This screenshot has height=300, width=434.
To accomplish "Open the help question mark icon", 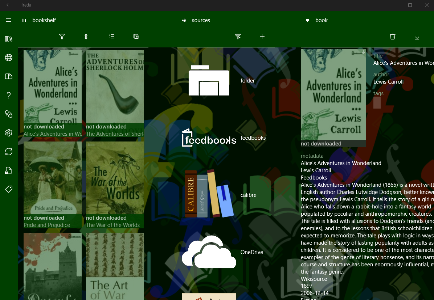I will point(9,95).
